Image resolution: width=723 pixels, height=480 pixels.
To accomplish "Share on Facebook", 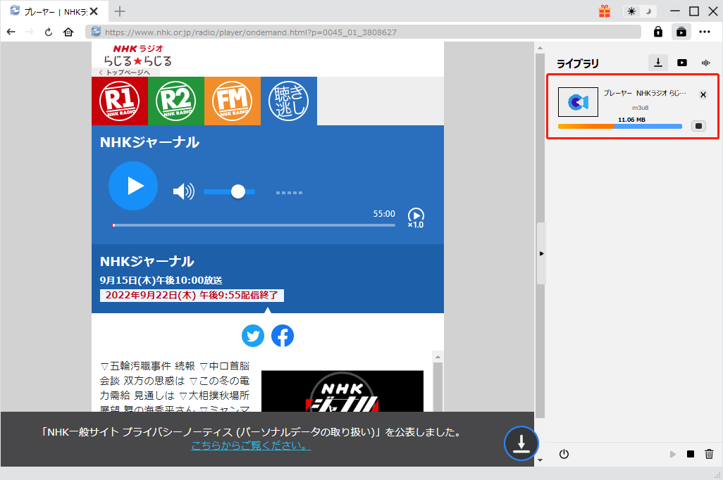I will (282, 336).
